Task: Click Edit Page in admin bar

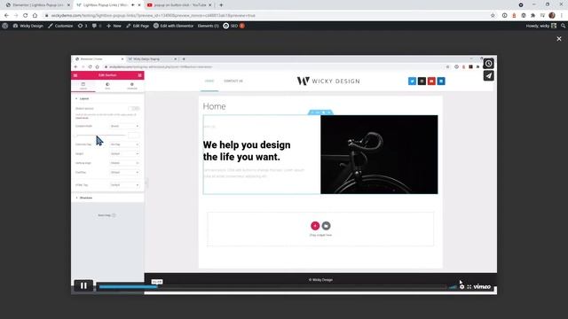Action: [138, 26]
